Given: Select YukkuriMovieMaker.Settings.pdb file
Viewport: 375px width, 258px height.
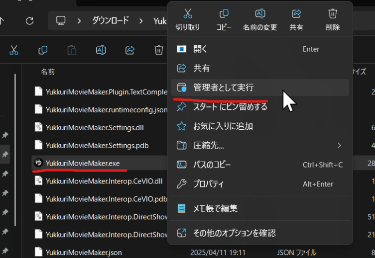Looking at the screenshot, I should point(97,146).
